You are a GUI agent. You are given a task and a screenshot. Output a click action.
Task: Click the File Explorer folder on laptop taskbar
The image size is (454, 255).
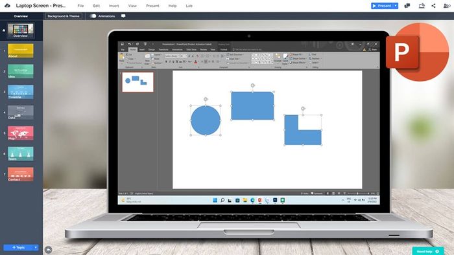[x=245, y=200]
